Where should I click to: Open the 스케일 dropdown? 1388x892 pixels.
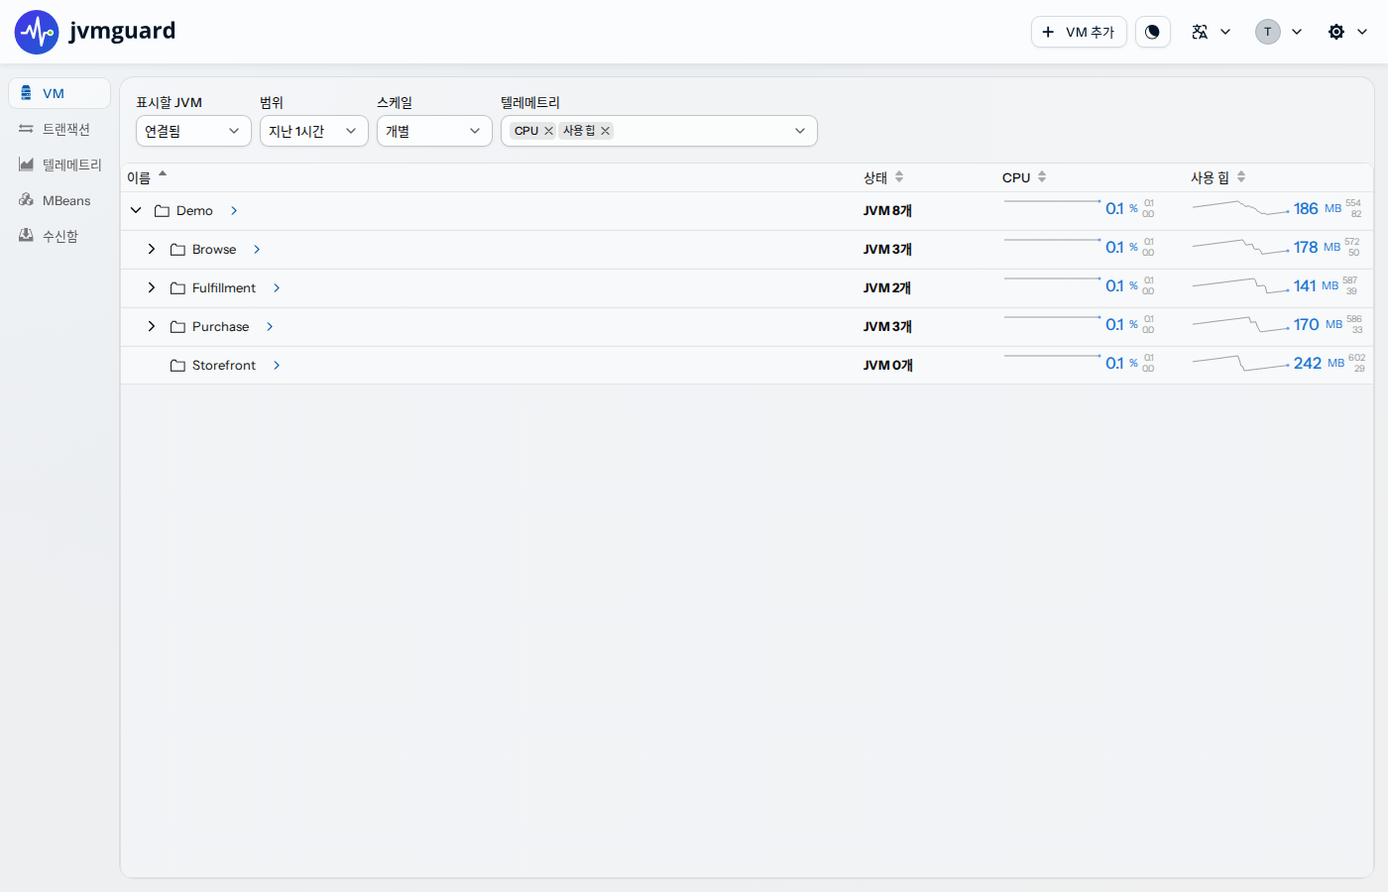pos(434,131)
